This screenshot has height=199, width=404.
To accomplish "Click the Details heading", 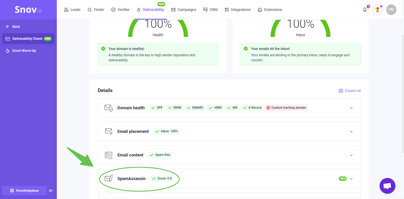I will [x=105, y=90].
